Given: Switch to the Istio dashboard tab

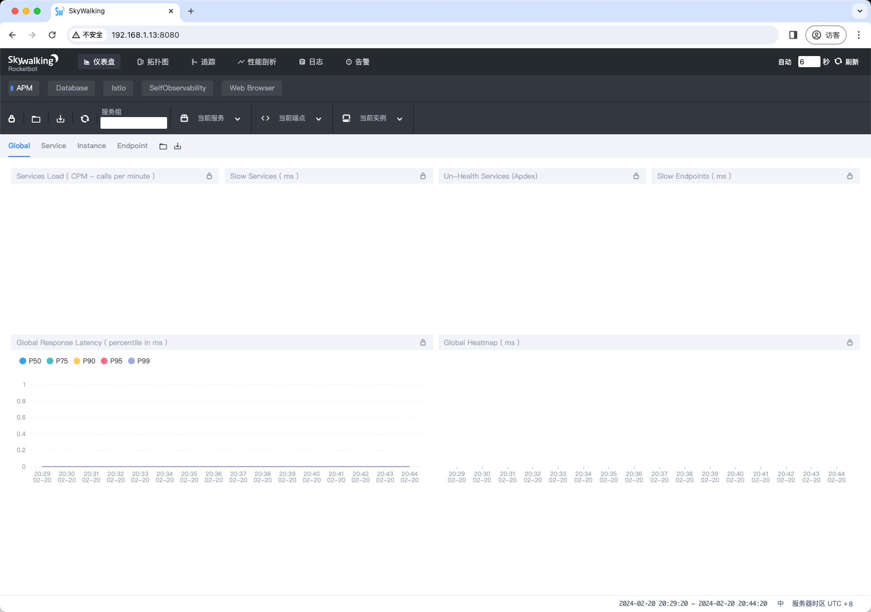Looking at the screenshot, I should [x=118, y=88].
